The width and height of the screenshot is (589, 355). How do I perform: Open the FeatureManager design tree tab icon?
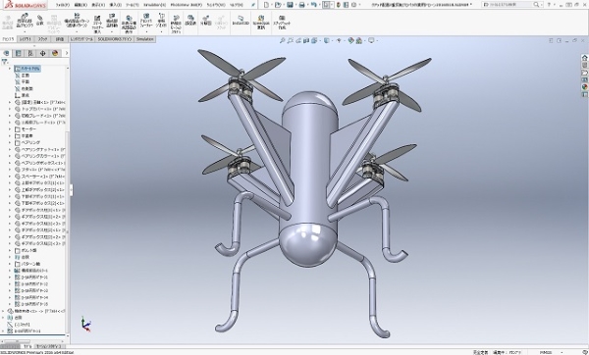[6, 53]
